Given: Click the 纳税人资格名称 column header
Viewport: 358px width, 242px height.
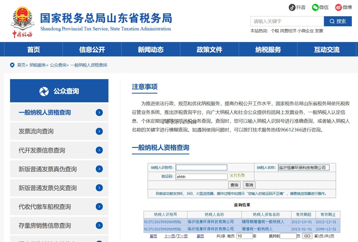Looking at the screenshot, I should (x=266, y=214).
